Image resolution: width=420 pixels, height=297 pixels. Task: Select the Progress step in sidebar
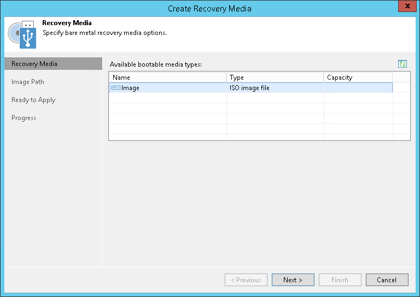pos(24,118)
